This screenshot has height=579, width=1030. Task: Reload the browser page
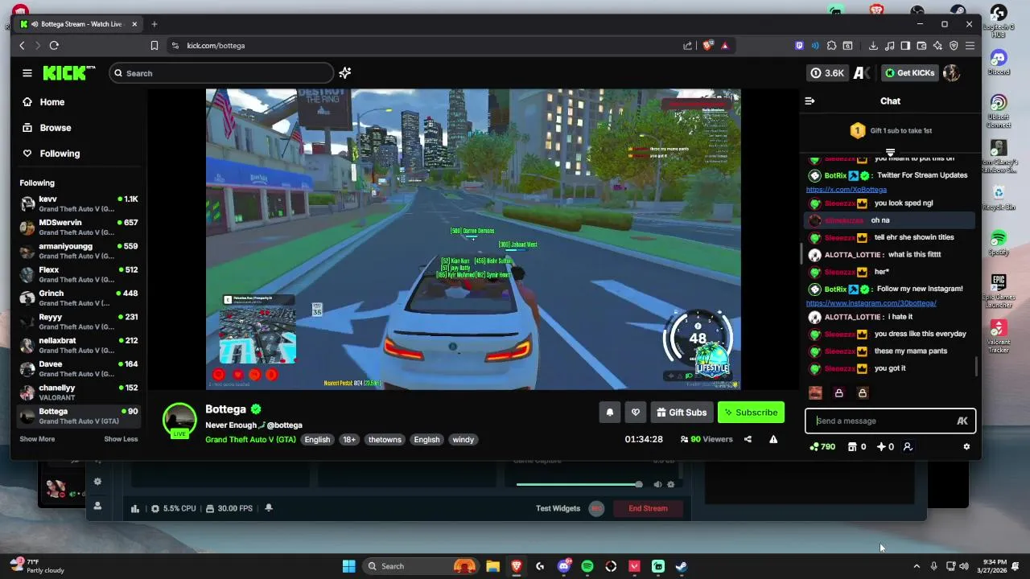tap(54, 46)
